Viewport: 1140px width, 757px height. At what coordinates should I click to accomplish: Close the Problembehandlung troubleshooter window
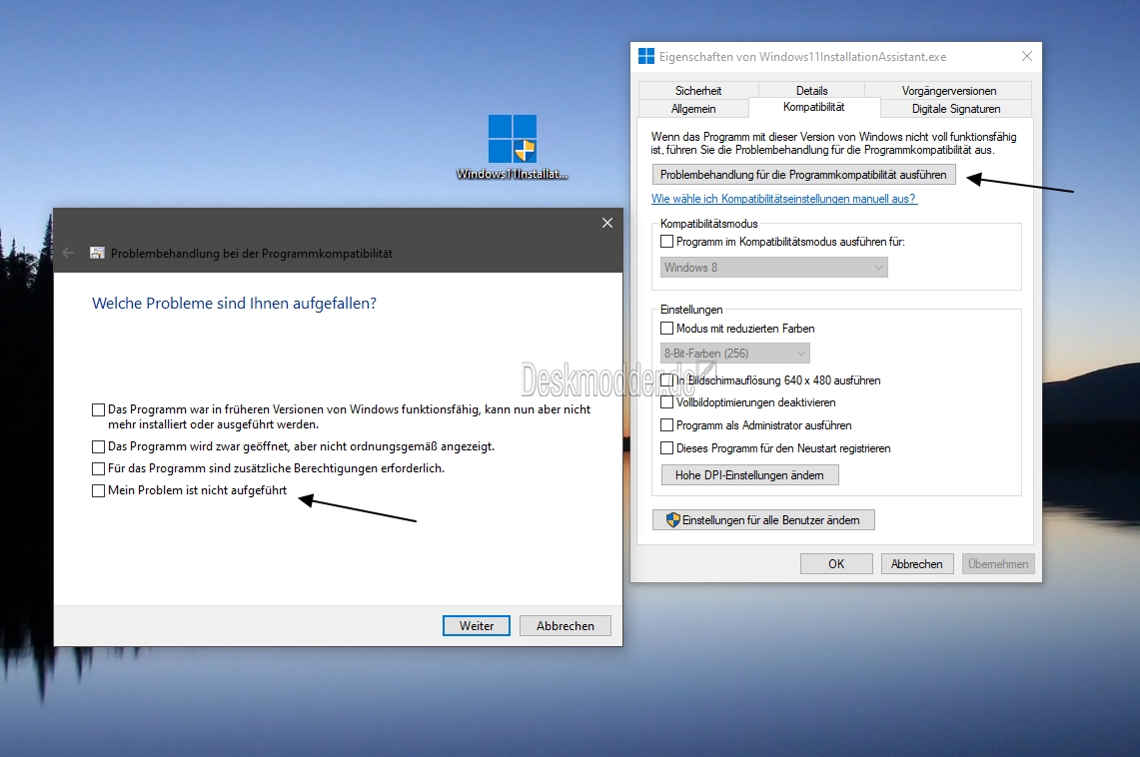click(607, 223)
